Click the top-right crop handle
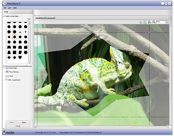The image size is (174, 136). click(149, 32)
